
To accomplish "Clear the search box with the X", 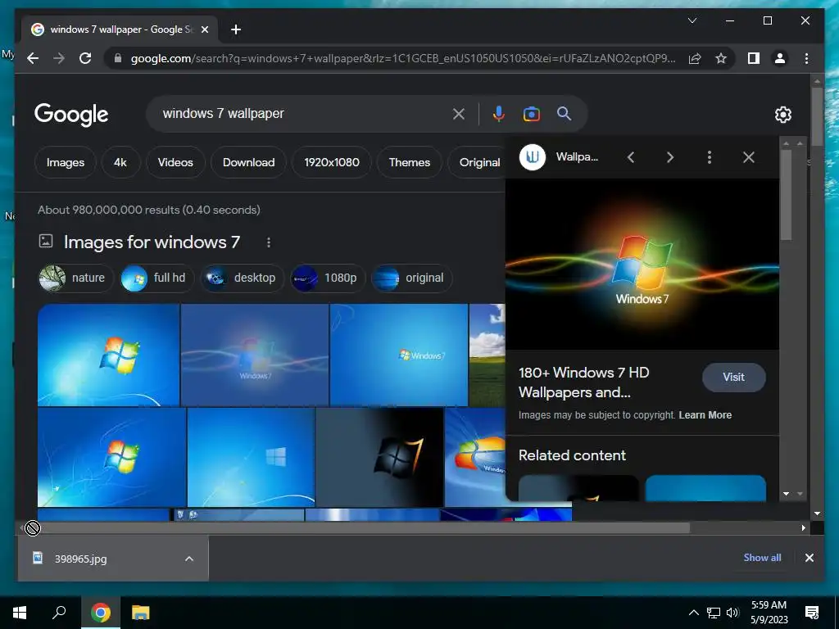I will click(459, 114).
